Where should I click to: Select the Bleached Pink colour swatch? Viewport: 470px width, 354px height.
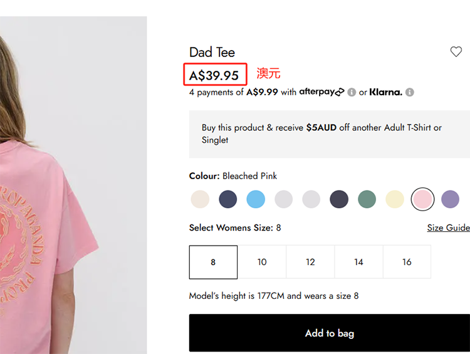[x=422, y=199]
